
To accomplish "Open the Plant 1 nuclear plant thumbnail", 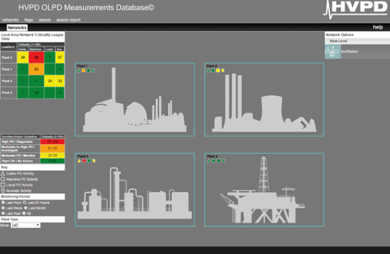I will [x=135, y=100].
